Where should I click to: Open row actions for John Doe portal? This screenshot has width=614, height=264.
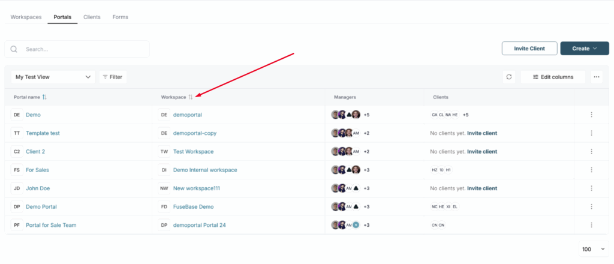point(591,188)
